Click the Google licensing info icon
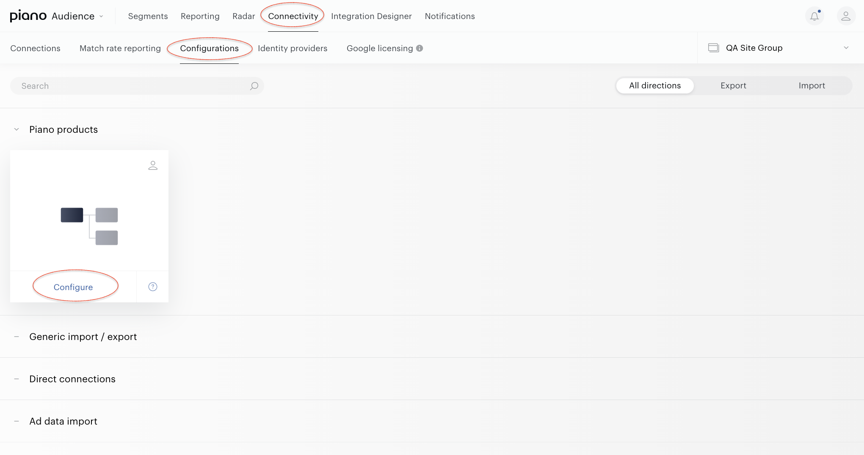Screen dimensions: 864x455 420,48
